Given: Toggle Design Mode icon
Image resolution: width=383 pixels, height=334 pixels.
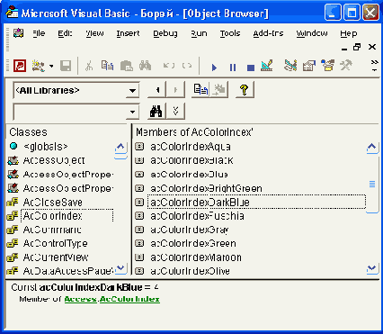Looking at the screenshot, I should pyautogui.click(x=267, y=66).
